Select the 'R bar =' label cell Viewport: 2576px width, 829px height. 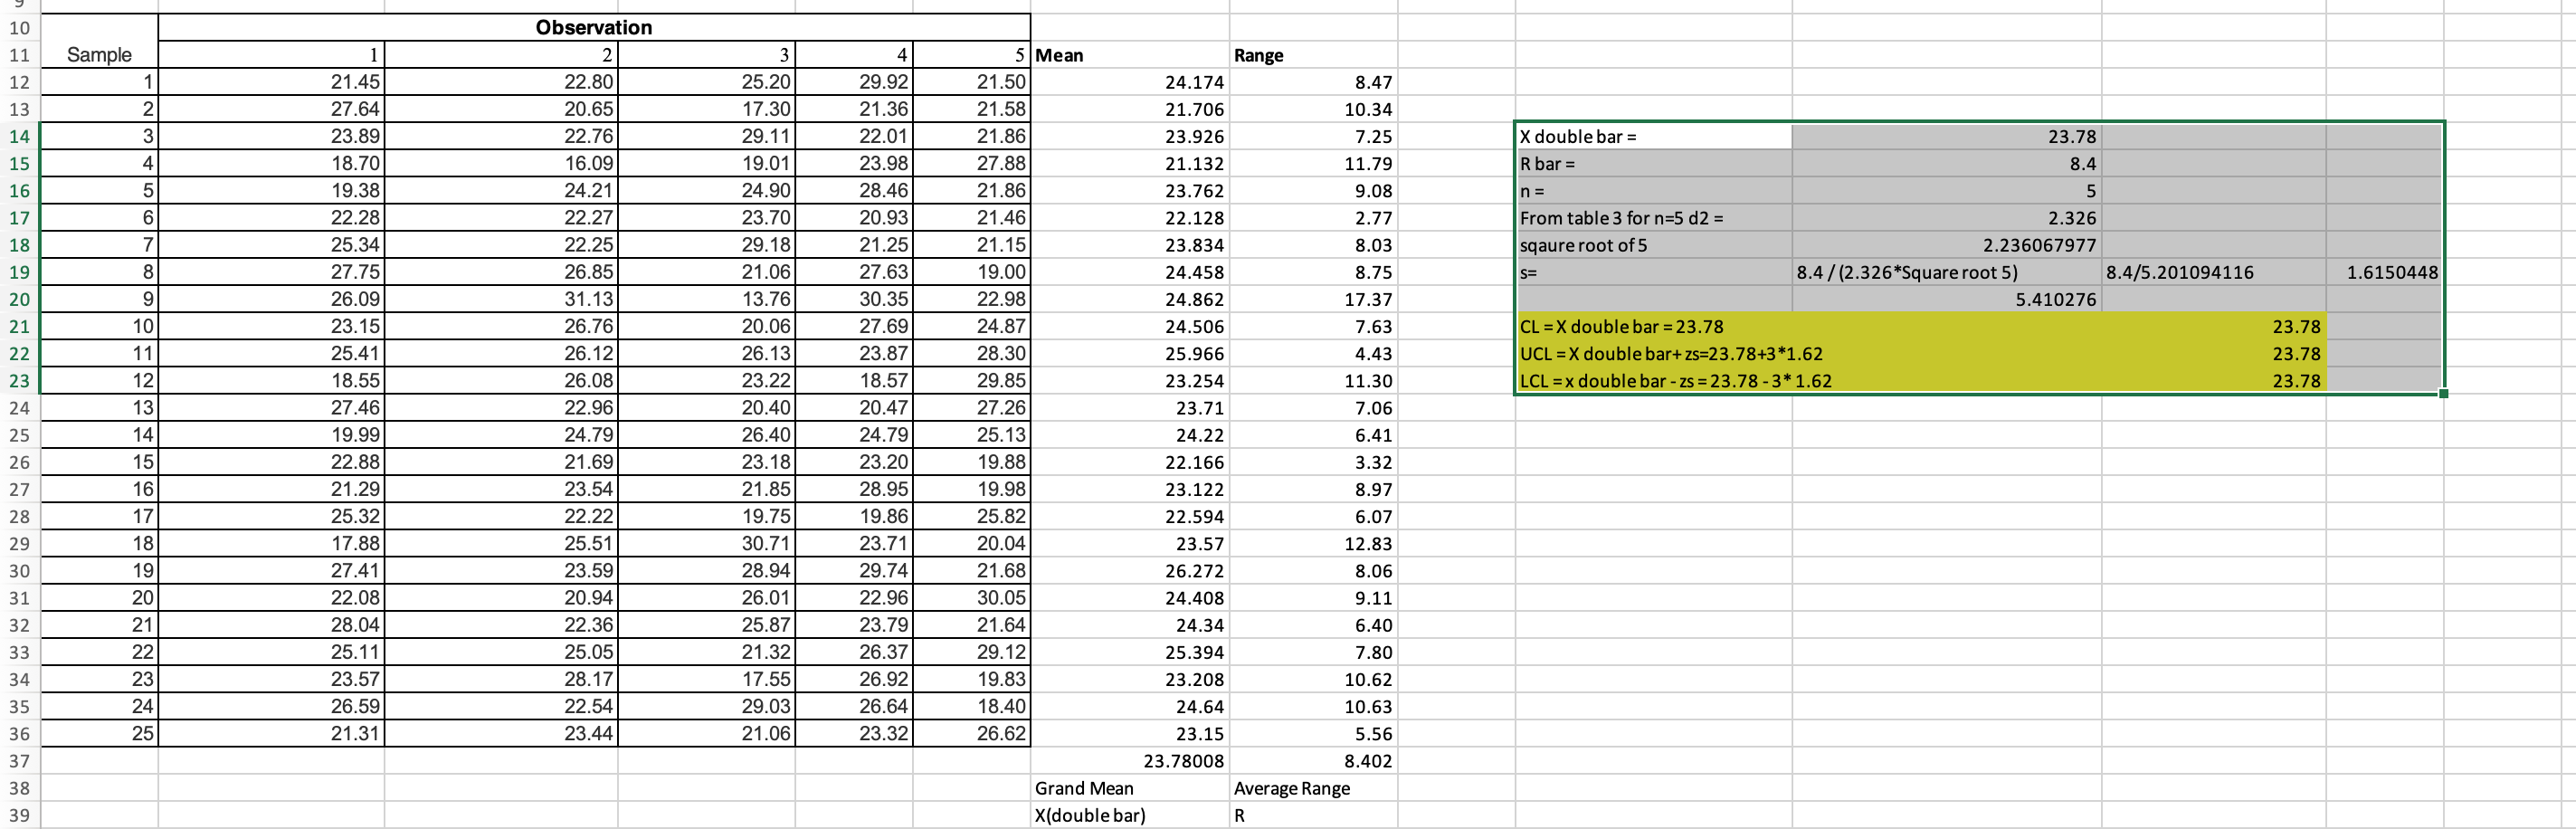(x=1654, y=163)
